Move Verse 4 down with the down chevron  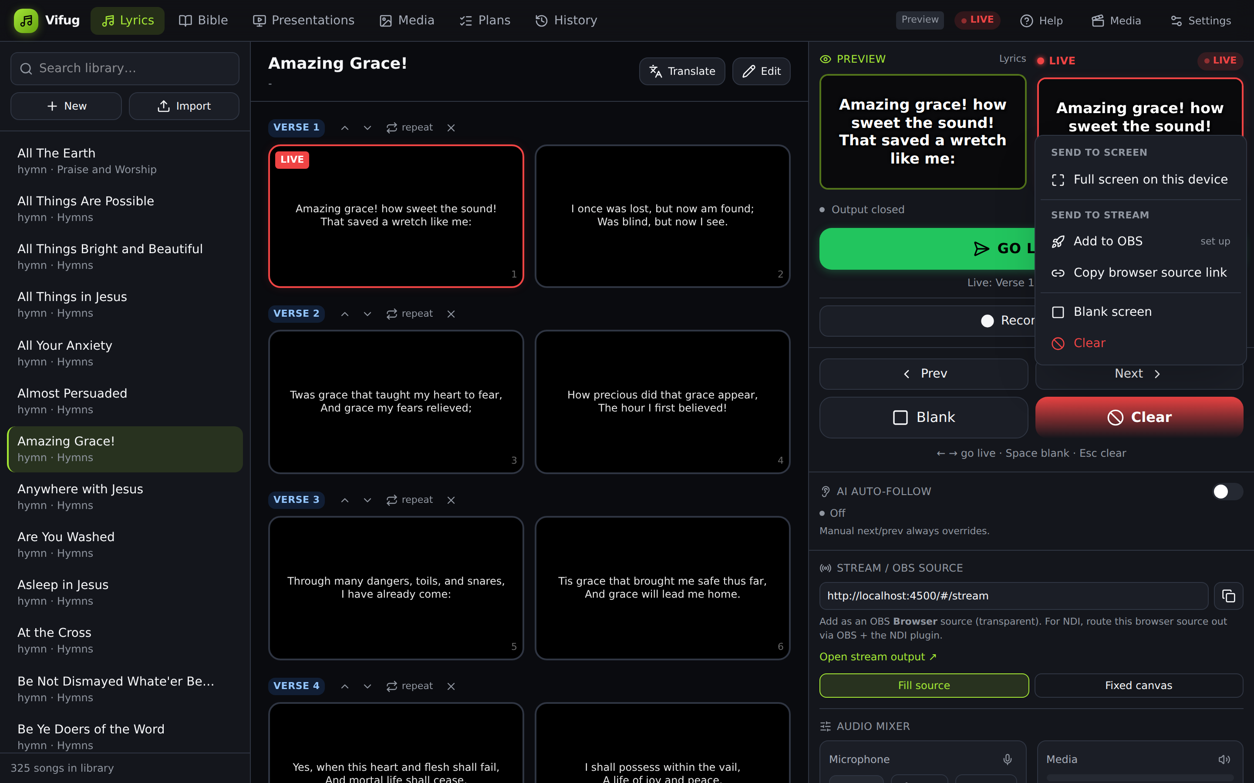367,686
